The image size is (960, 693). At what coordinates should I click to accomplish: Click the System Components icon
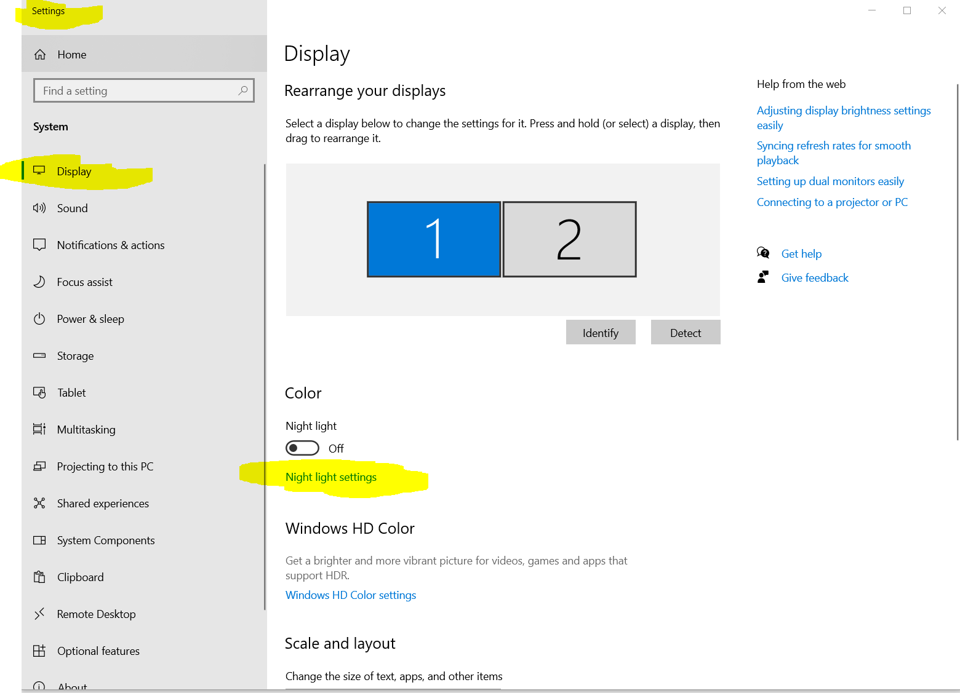tap(39, 540)
